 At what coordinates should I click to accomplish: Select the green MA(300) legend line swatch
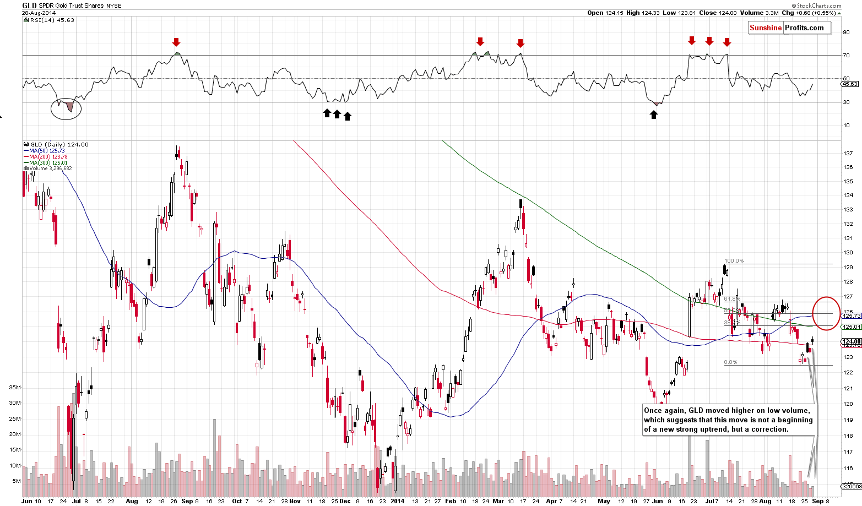pos(26,162)
